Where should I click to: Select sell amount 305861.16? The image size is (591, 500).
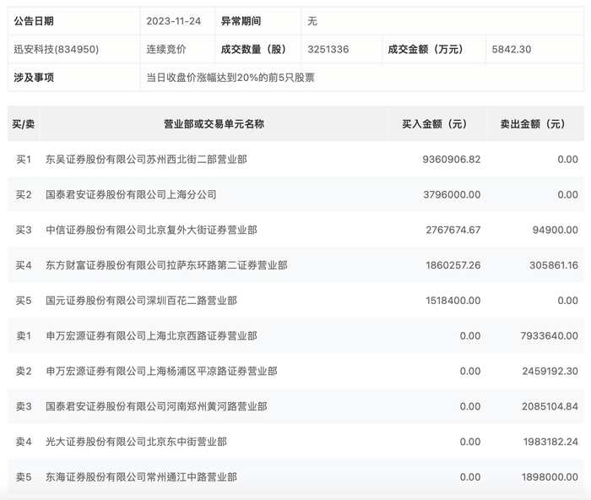[554, 265]
